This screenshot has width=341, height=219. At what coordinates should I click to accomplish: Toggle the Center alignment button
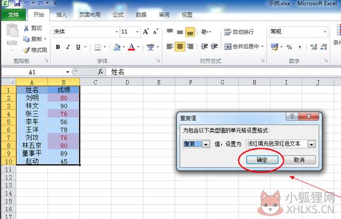coord(180,46)
